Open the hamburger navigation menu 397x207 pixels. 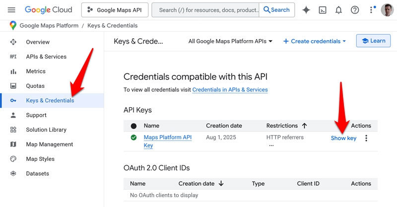click(11, 10)
